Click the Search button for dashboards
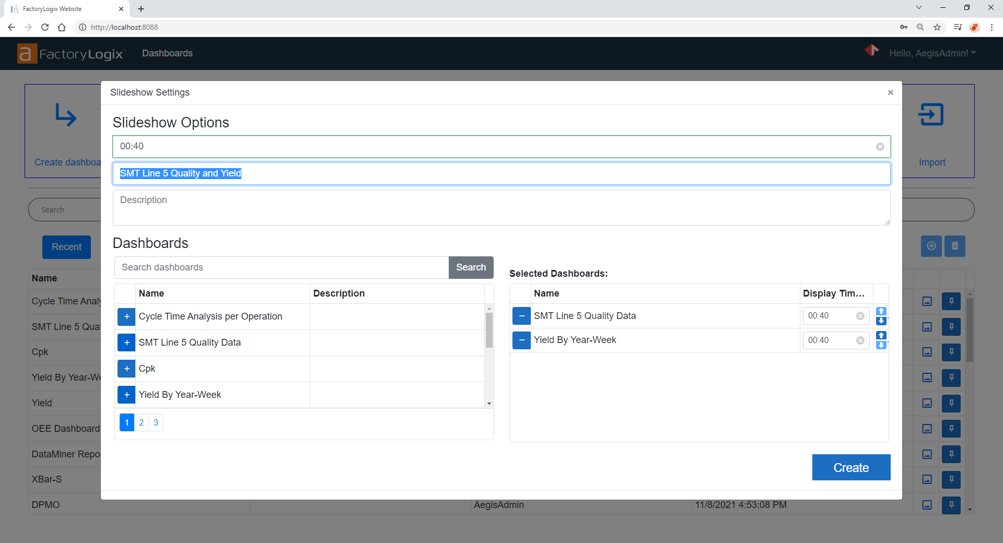 (x=471, y=267)
